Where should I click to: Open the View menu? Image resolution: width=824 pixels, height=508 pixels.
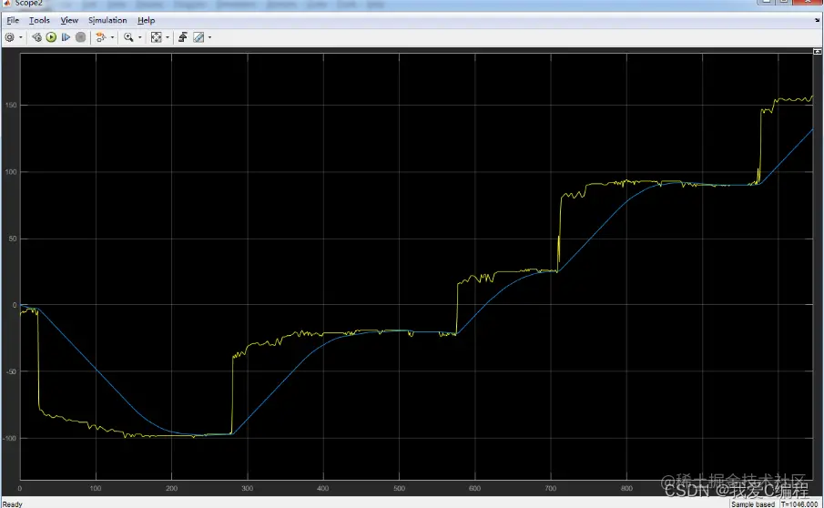pos(69,20)
